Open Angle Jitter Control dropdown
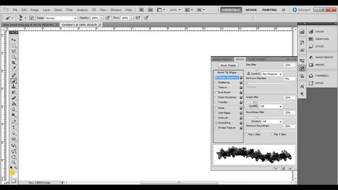 [x=271, y=107]
